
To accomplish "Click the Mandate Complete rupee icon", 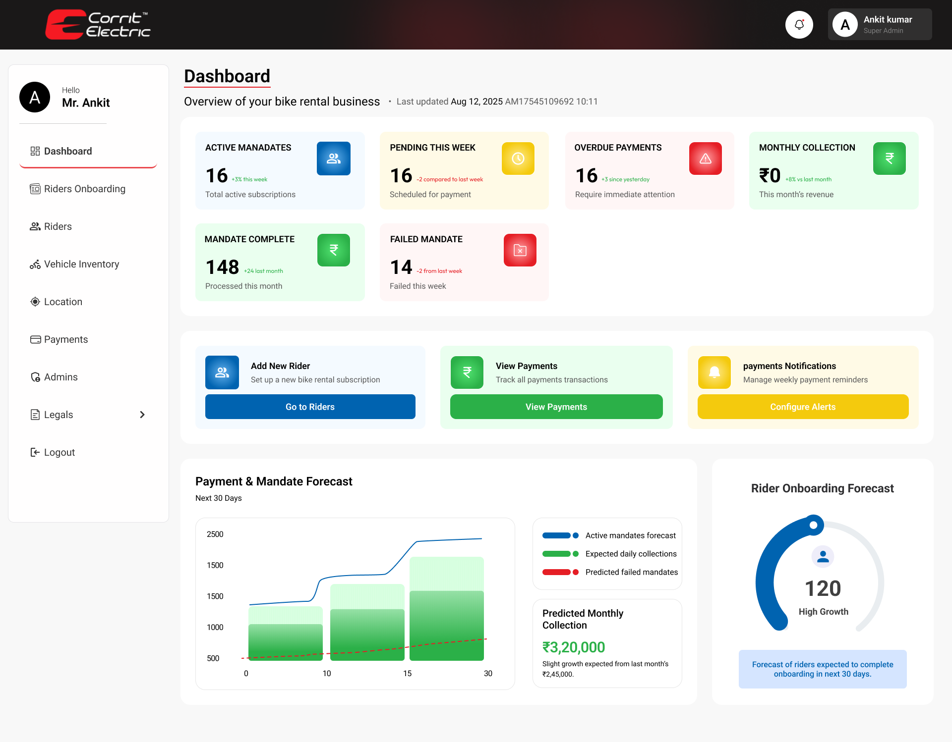I will (334, 250).
